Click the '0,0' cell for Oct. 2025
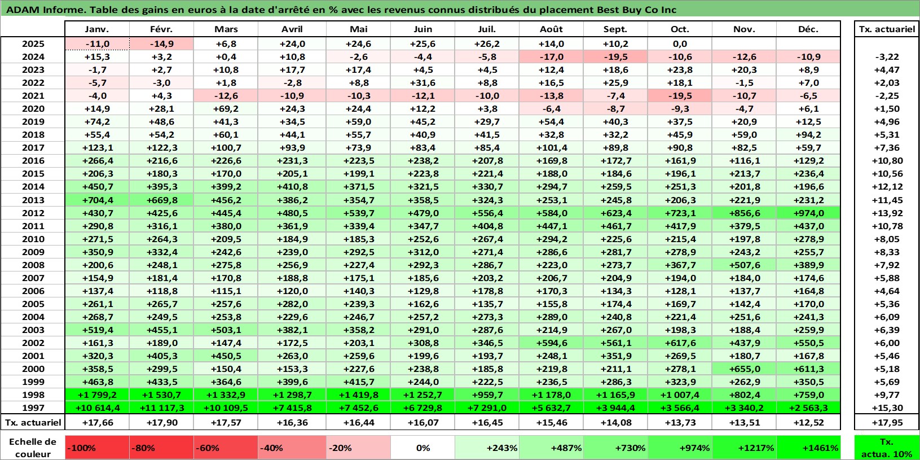Screen dimensions: 920x460 click(680, 43)
